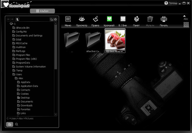Select the MSOCache folder

coord(20,43)
